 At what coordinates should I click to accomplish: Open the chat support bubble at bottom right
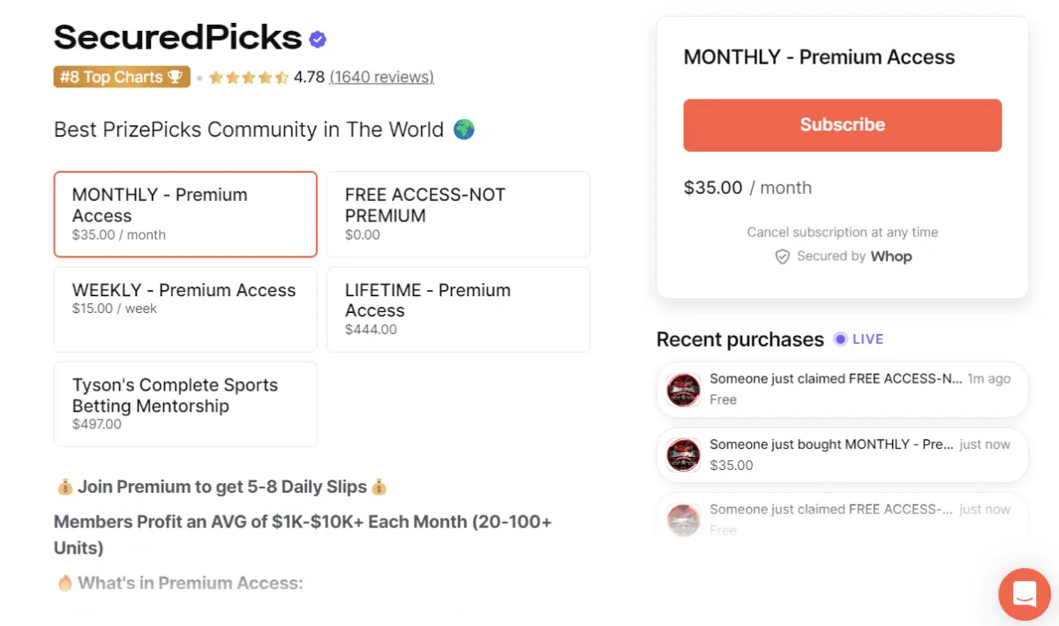coord(1024,594)
